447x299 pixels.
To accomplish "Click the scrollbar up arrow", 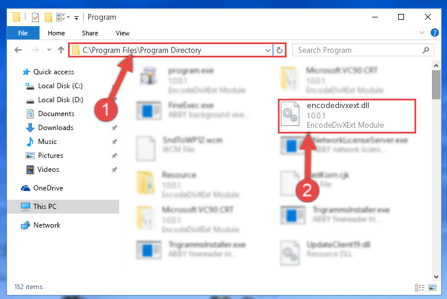I will 436,66.
